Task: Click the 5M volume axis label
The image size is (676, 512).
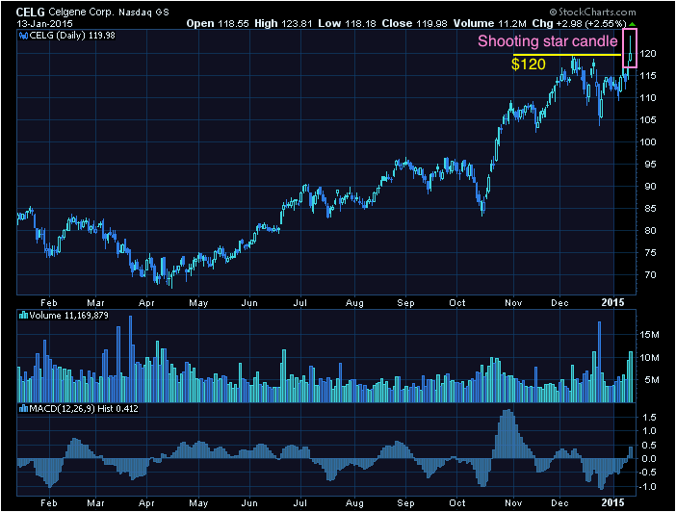Action: (x=652, y=380)
